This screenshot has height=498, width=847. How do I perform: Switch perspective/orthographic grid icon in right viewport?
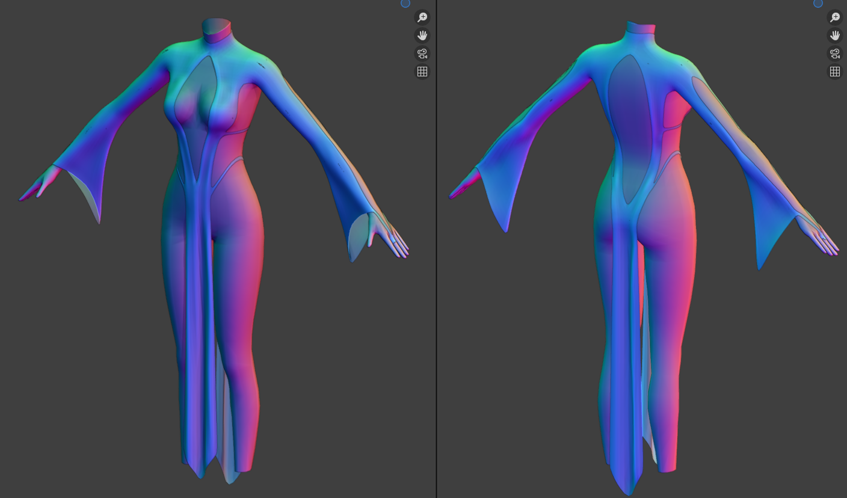point(835,72)
